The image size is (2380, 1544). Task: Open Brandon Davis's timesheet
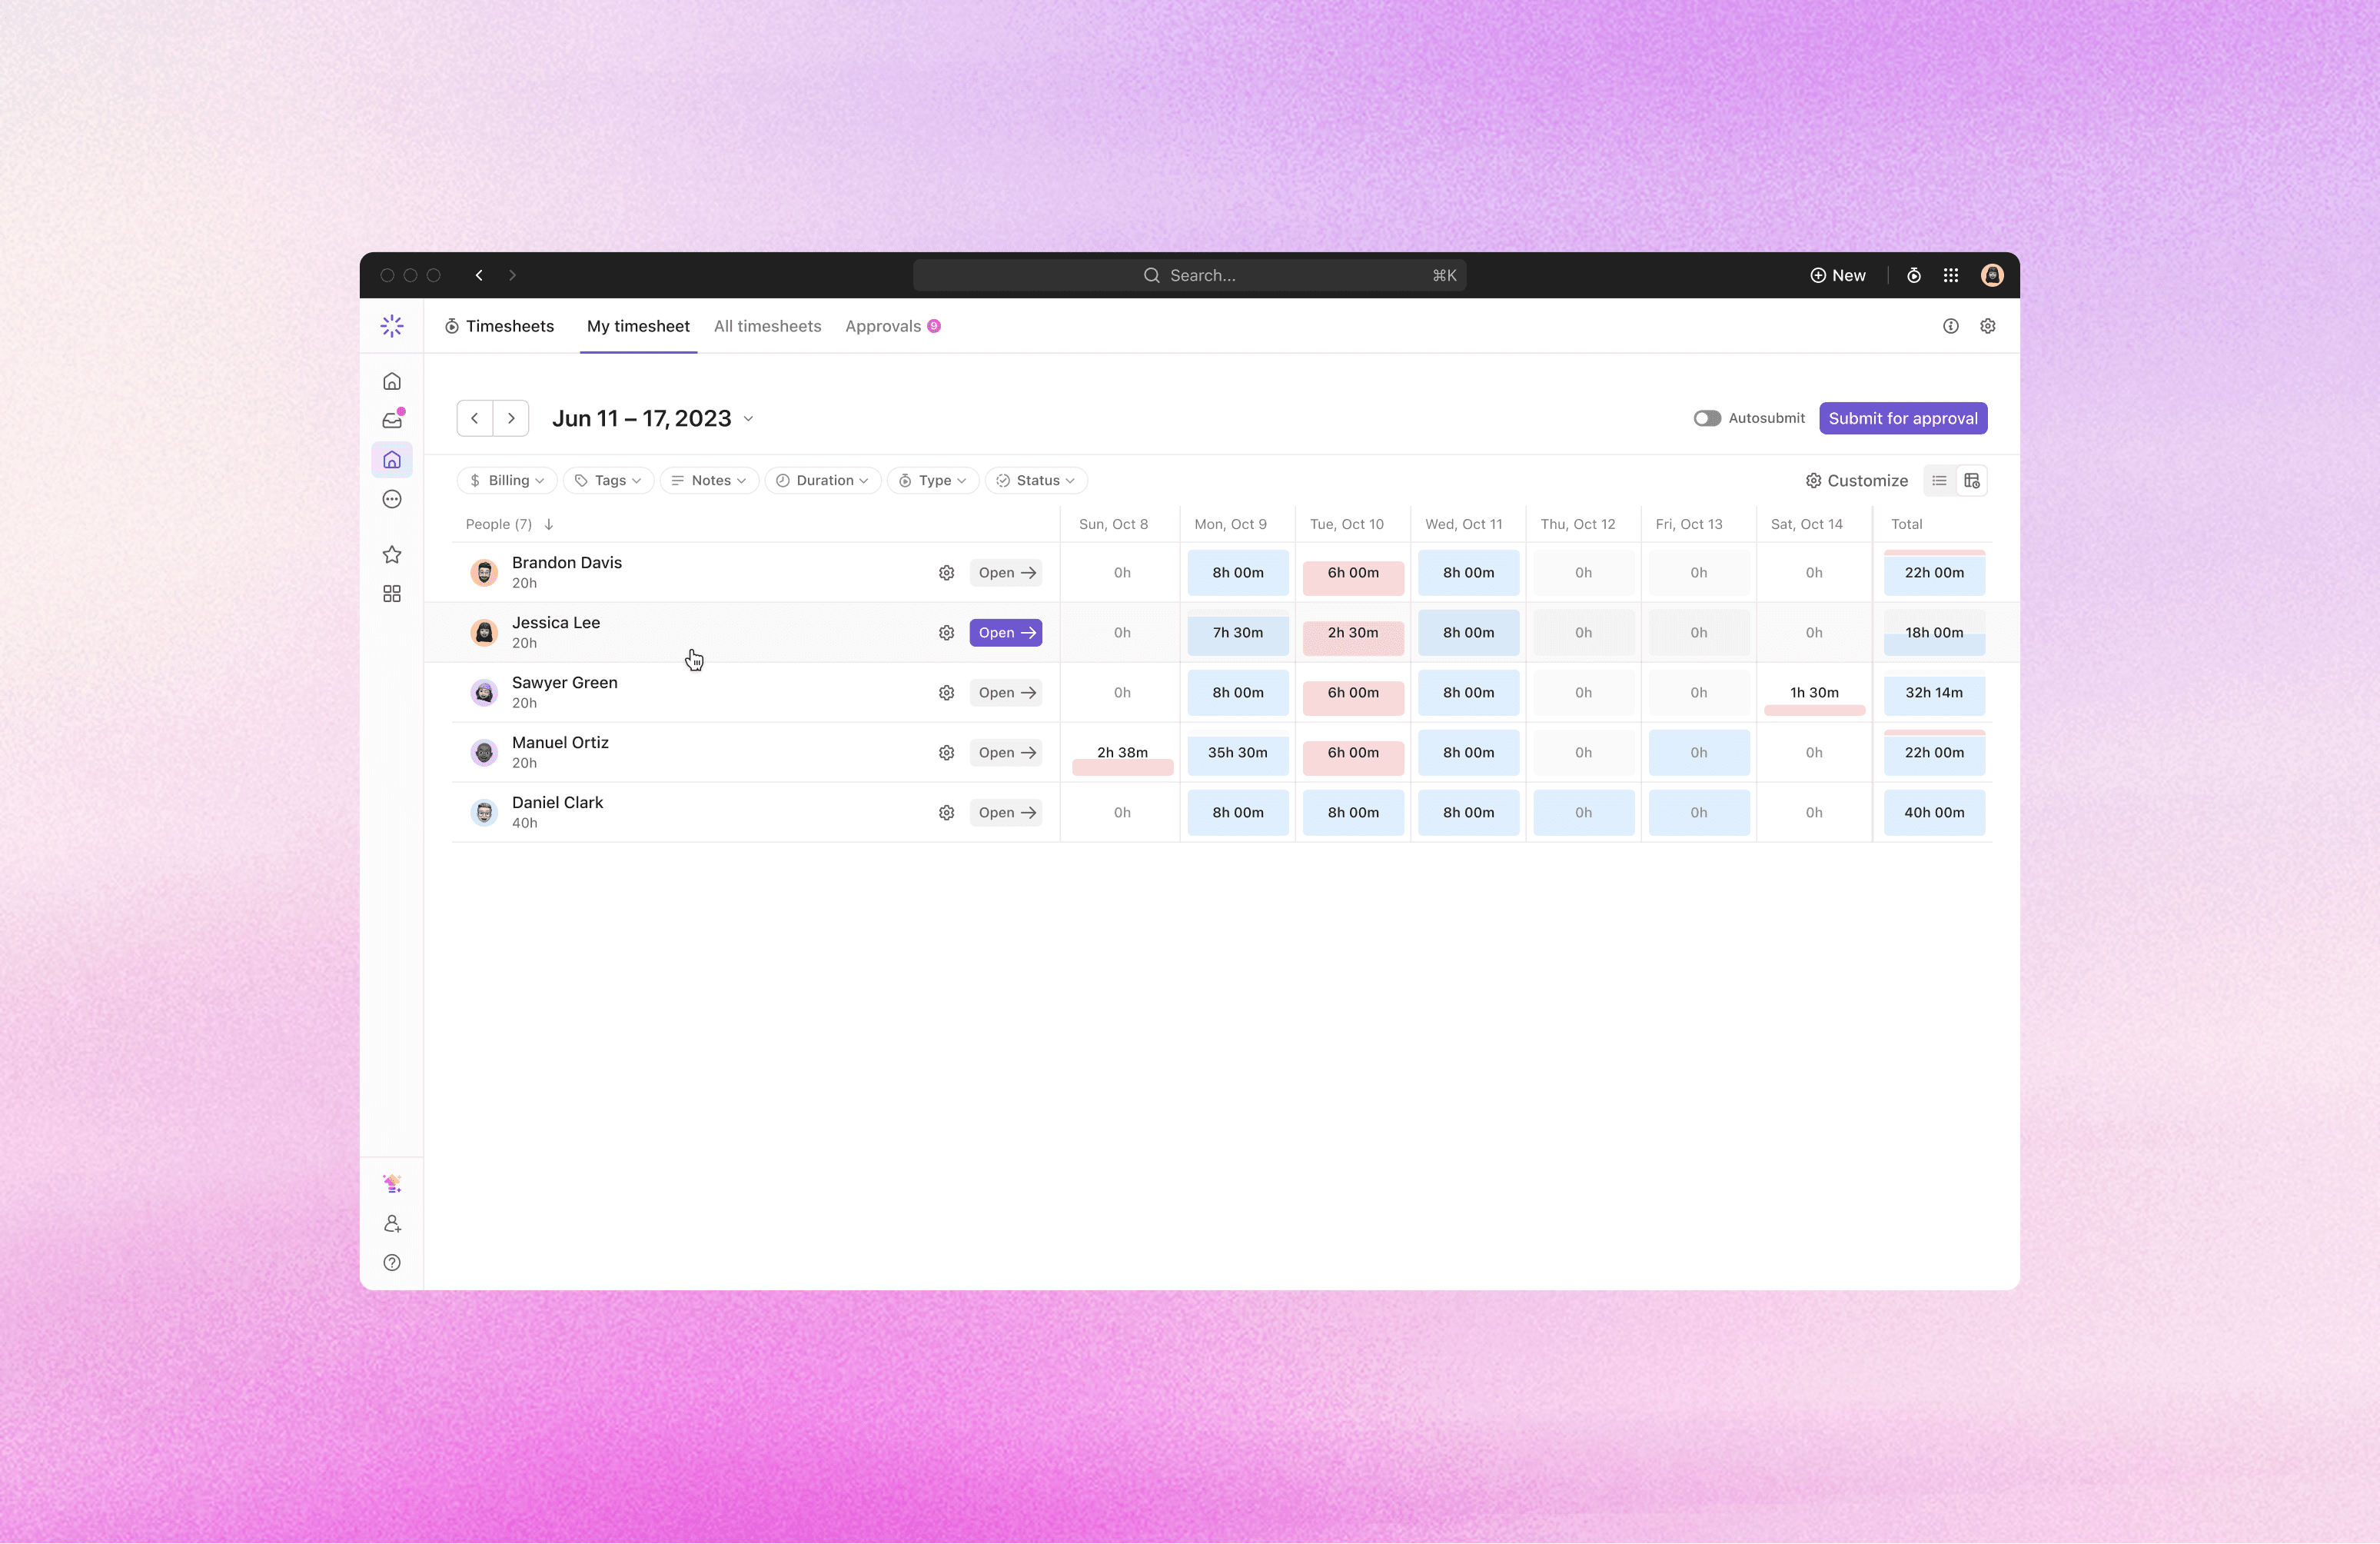point(1006,573)
